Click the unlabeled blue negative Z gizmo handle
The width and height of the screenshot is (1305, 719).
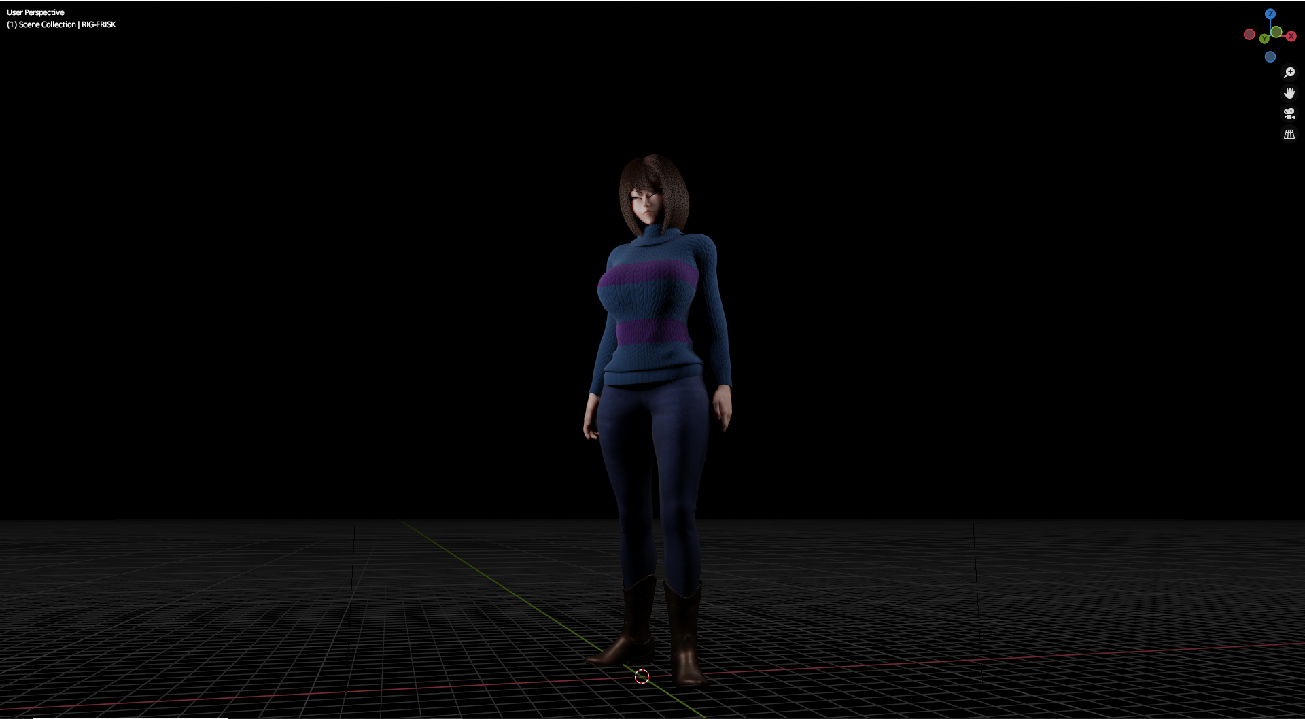1270,57
